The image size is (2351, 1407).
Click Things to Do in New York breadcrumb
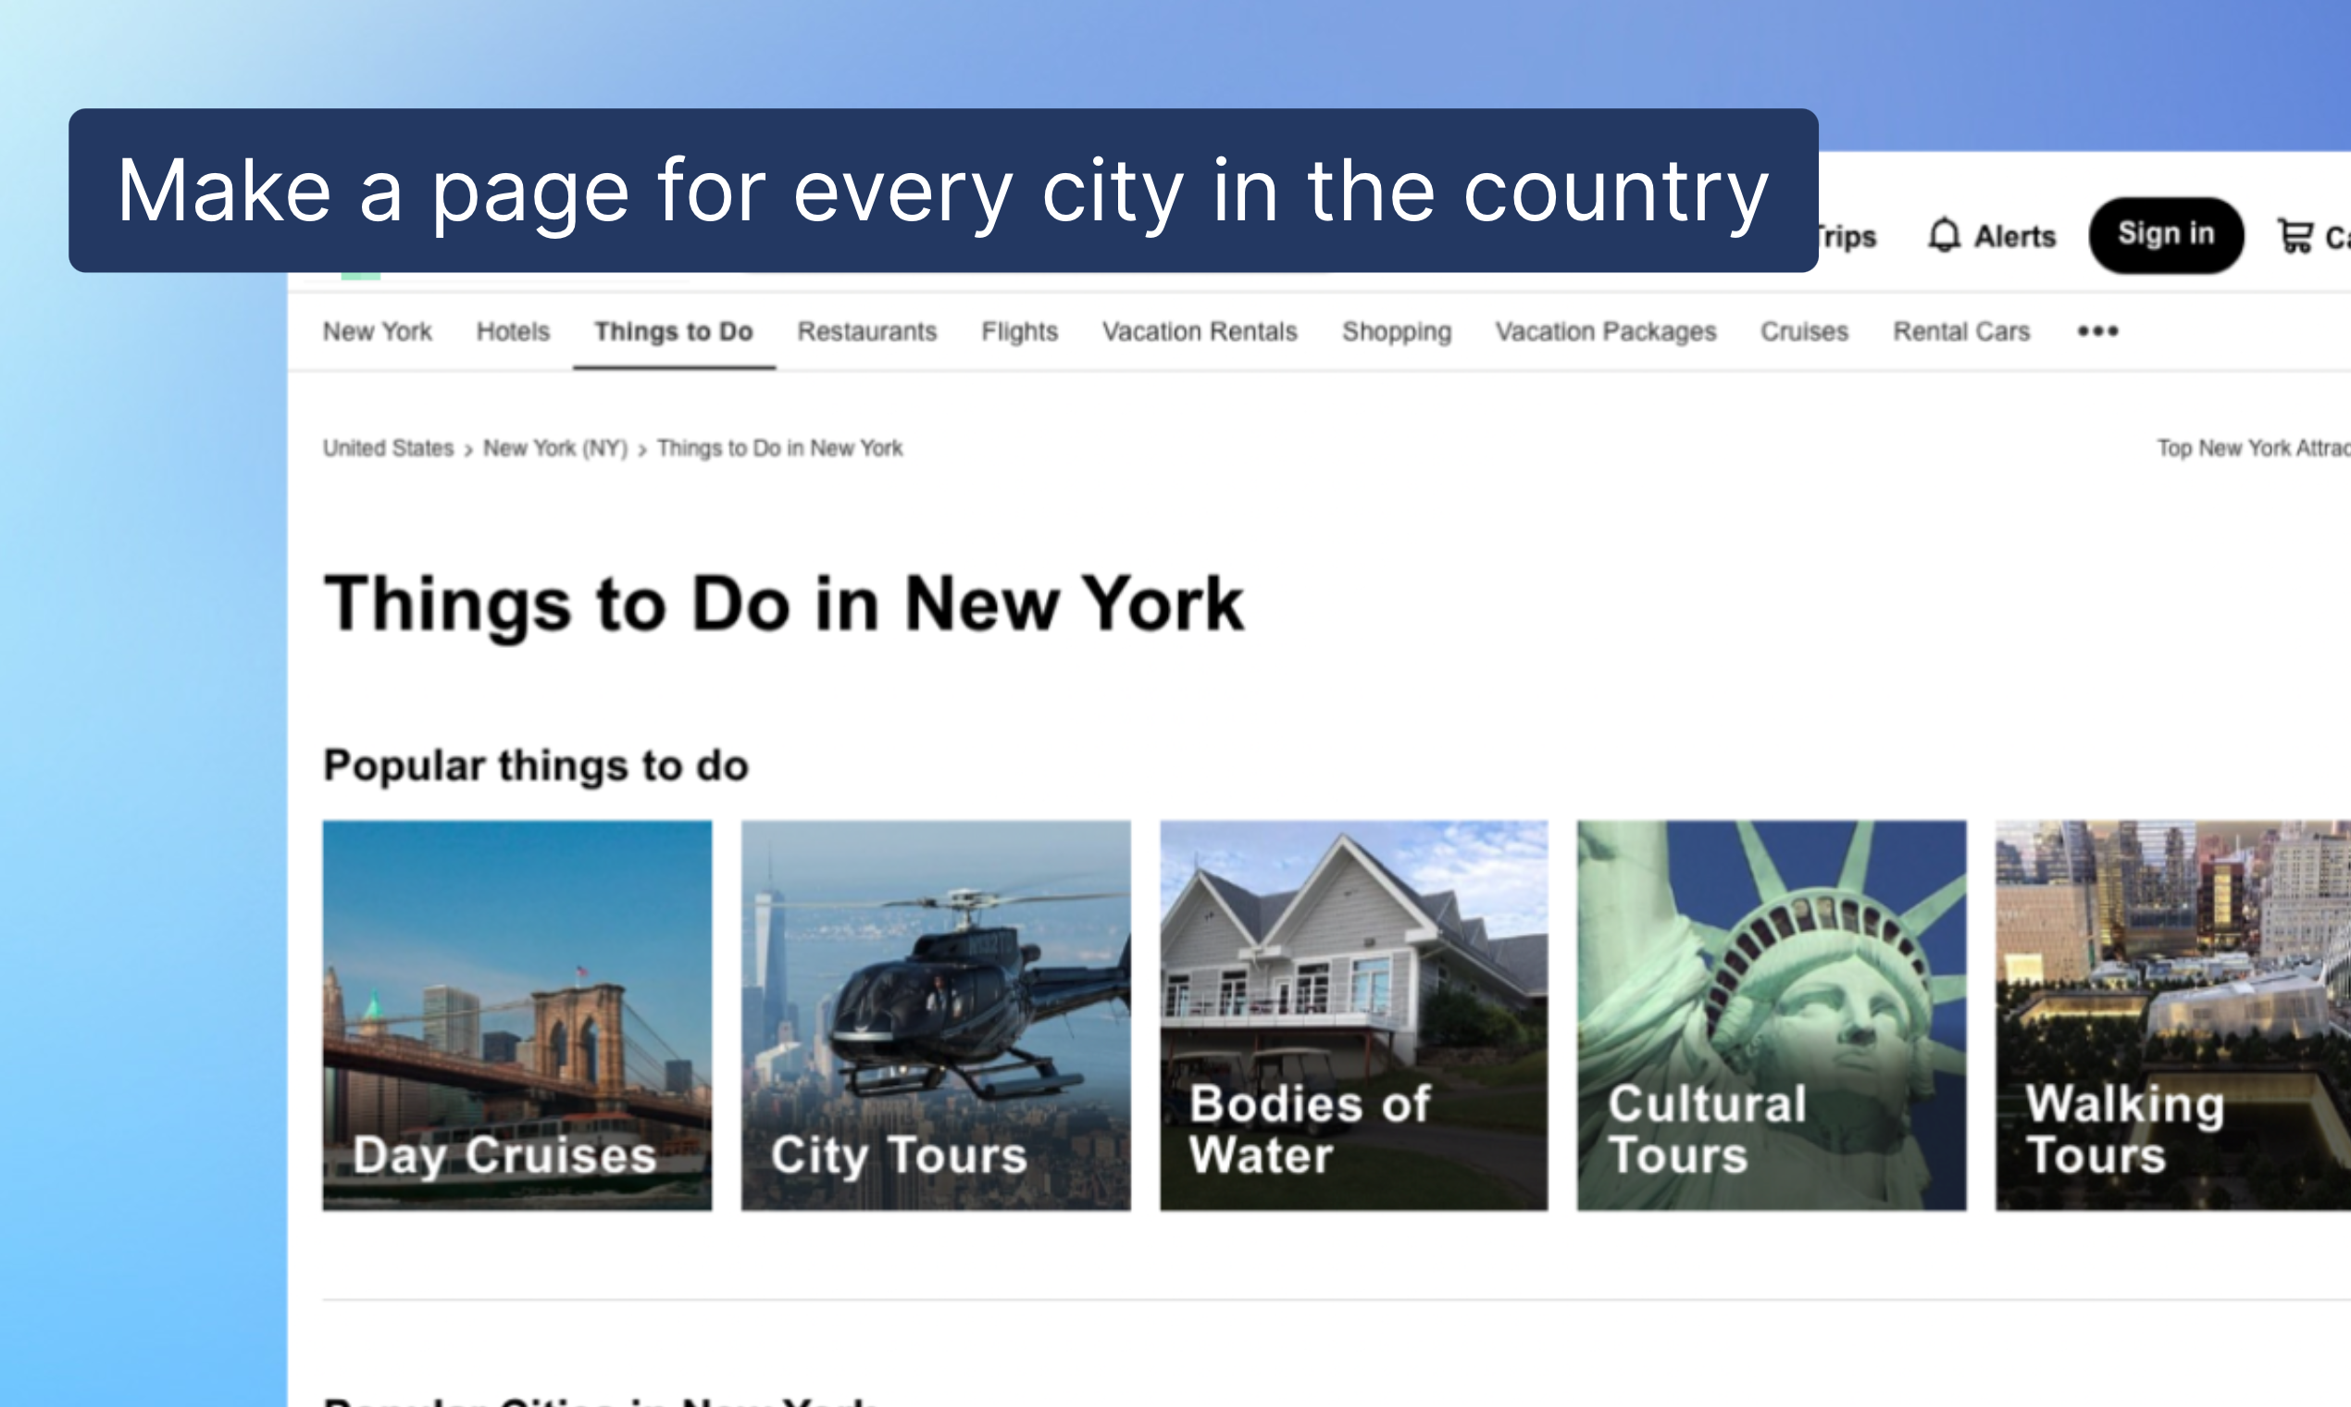click(x=779, y=447)
